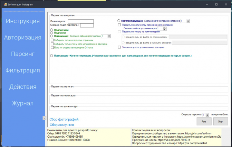
Task: Click the vk.com/metal4all link
Action: click(x=192, y=143)
